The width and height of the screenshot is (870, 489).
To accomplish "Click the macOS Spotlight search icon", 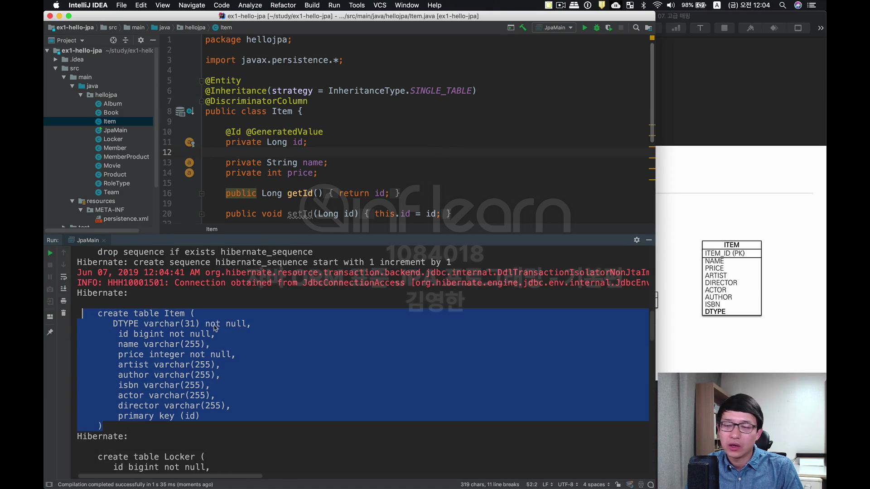I will click(x=783, y=5).
